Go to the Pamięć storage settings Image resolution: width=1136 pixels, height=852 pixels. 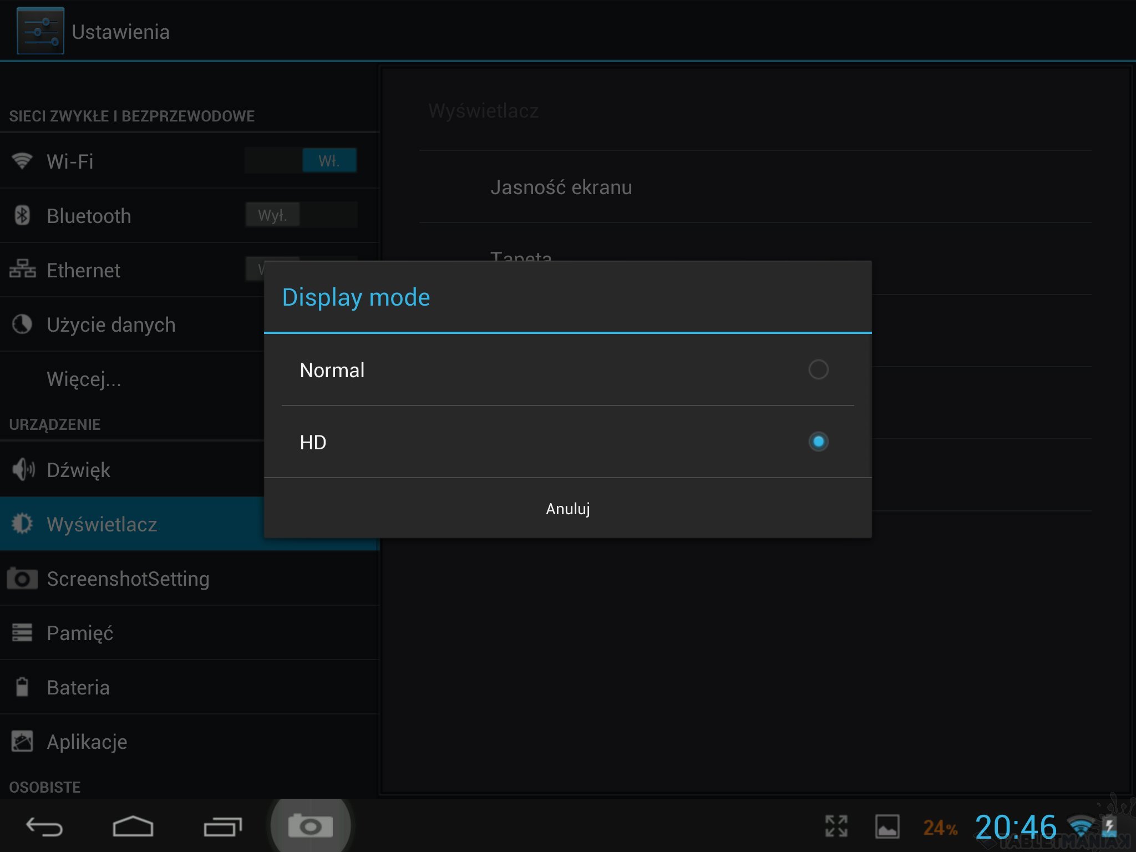tap(80, 633)
